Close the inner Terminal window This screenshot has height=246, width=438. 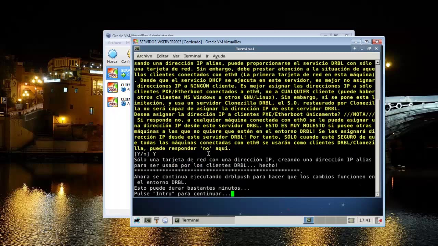[376, 49]
